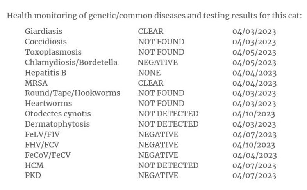Image resolution: width=307 pixels, height=190 pixels.
Task: Click the health monitoring heading text
Action: (154, 16)
